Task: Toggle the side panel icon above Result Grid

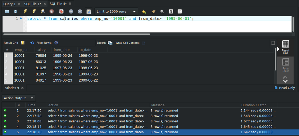Action: coord(273,43)
